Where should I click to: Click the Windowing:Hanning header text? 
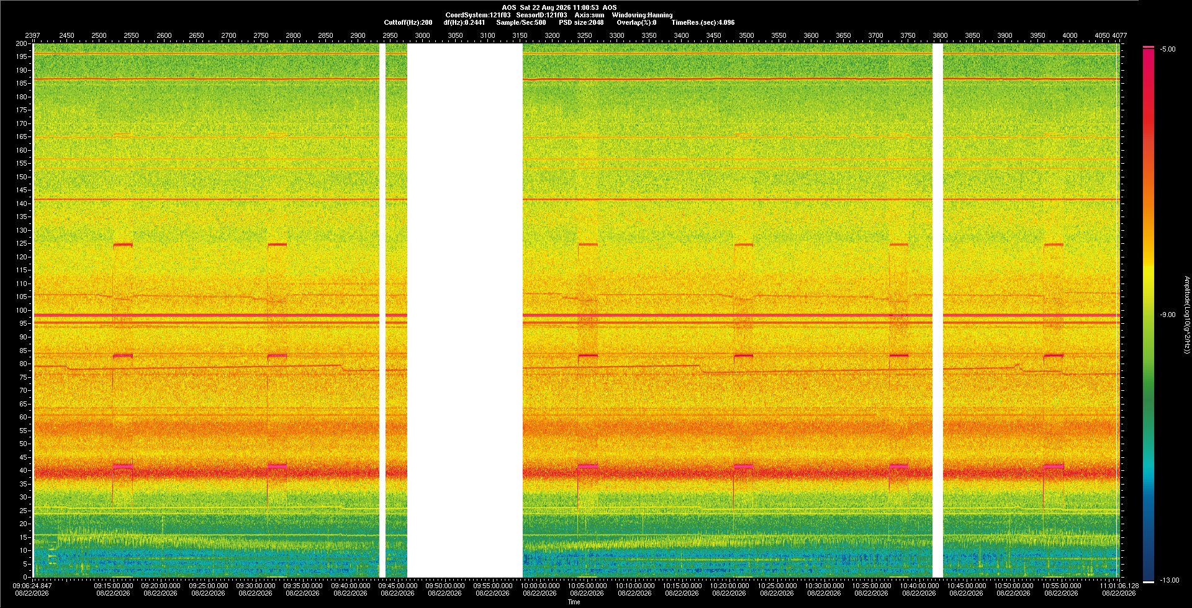(642, 15)
